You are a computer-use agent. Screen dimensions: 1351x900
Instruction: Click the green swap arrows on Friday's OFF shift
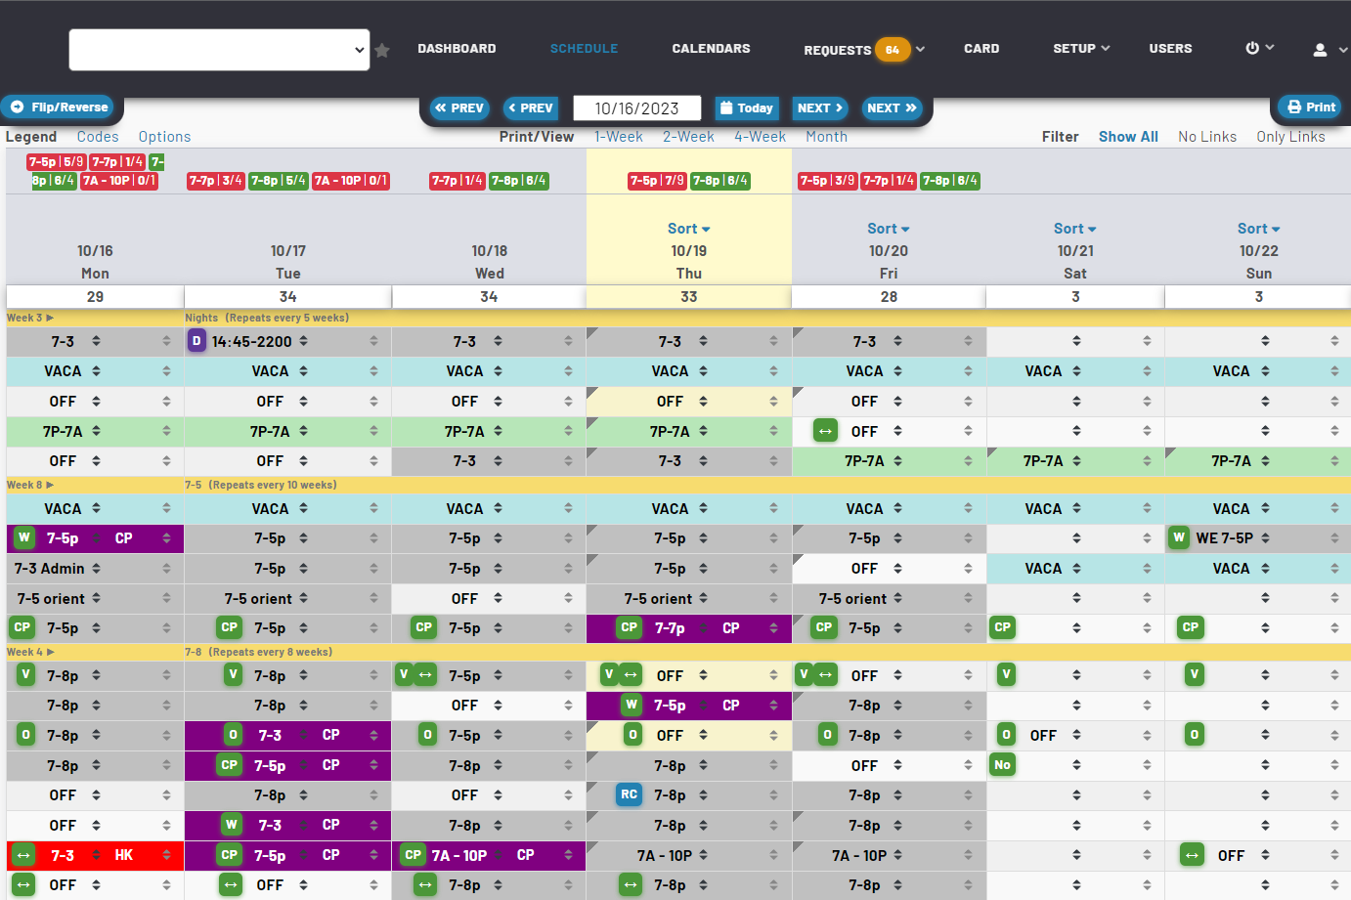824,431
